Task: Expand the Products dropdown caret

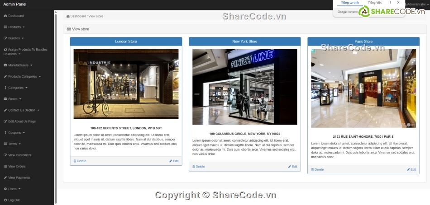Action: point(24,27)
